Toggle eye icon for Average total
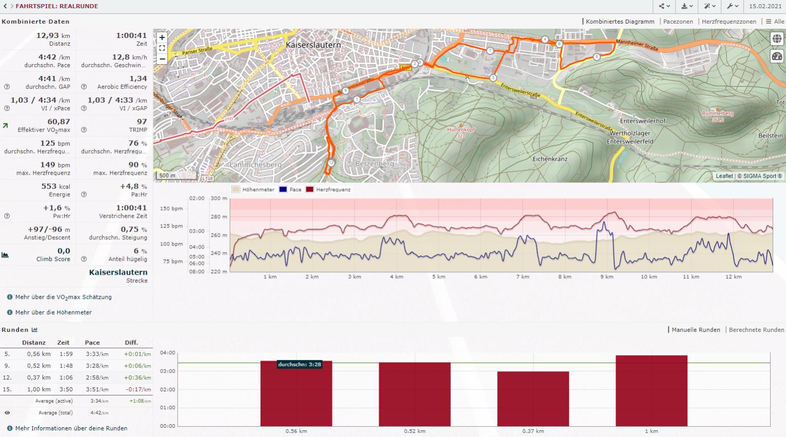Viewport: 786px width, 437px height. (7, 413)
